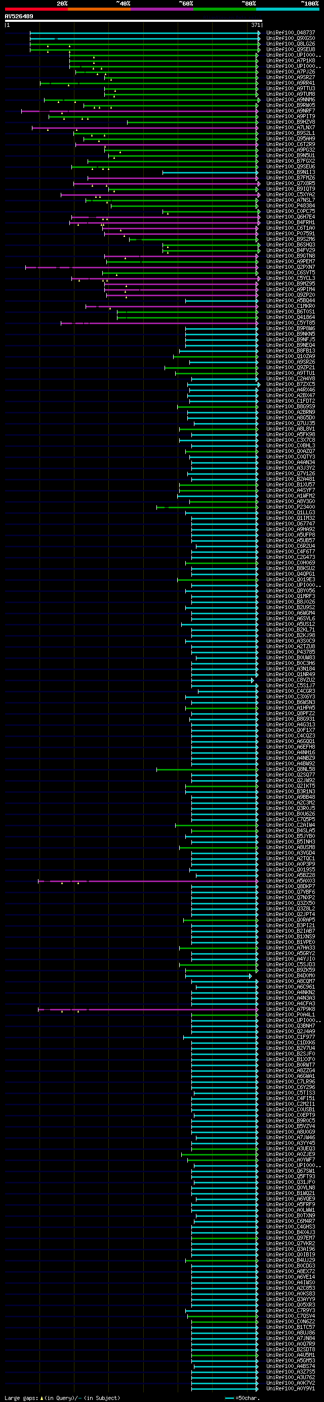Screen dimensions: 324x1402
Task: Pick last hit label UniRef100_A0Y9V1
Action: coord(290,1388)
